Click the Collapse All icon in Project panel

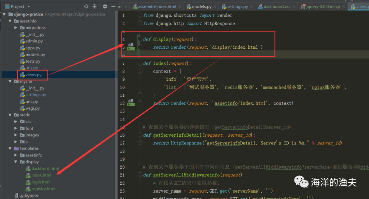tap(94, 6)
